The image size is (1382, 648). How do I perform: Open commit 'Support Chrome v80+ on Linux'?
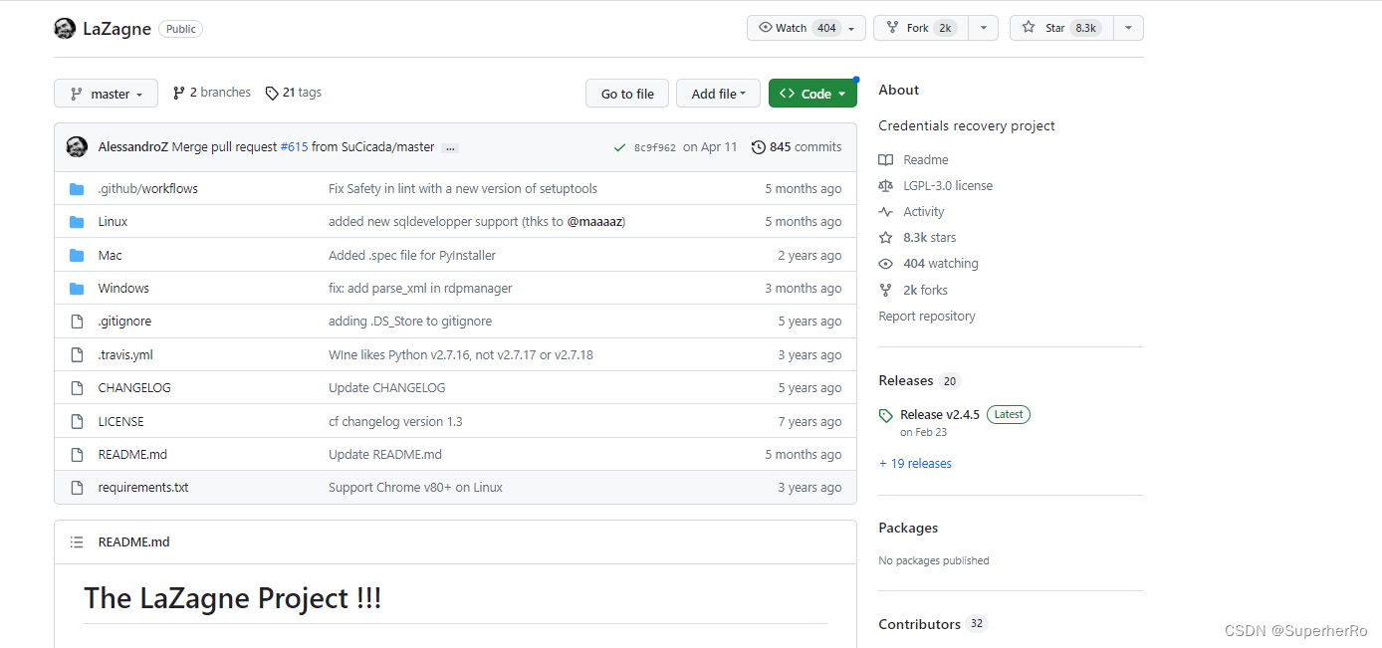(x=415, y=488)
